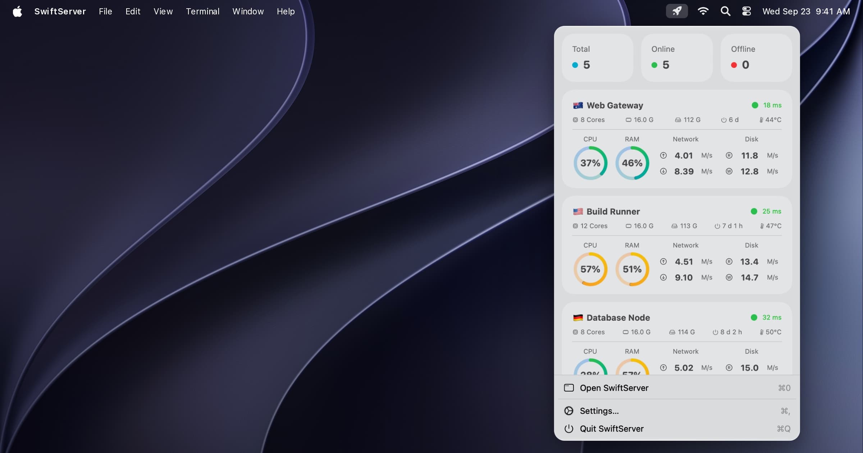Viewport: 863px width, 453px height.
Task: Open Control Center from the menu bar
Action: [x=746, y=11]
